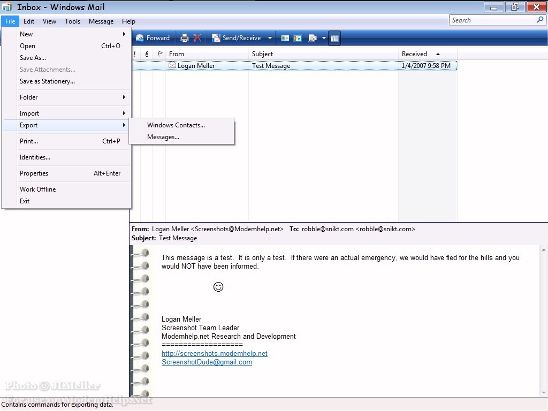Choose Save As... in the File menu
548x411 pixels.
(x=67, y=58)
